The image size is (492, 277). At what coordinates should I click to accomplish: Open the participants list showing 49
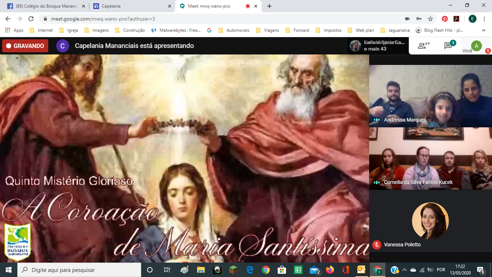tap(424, 46)
